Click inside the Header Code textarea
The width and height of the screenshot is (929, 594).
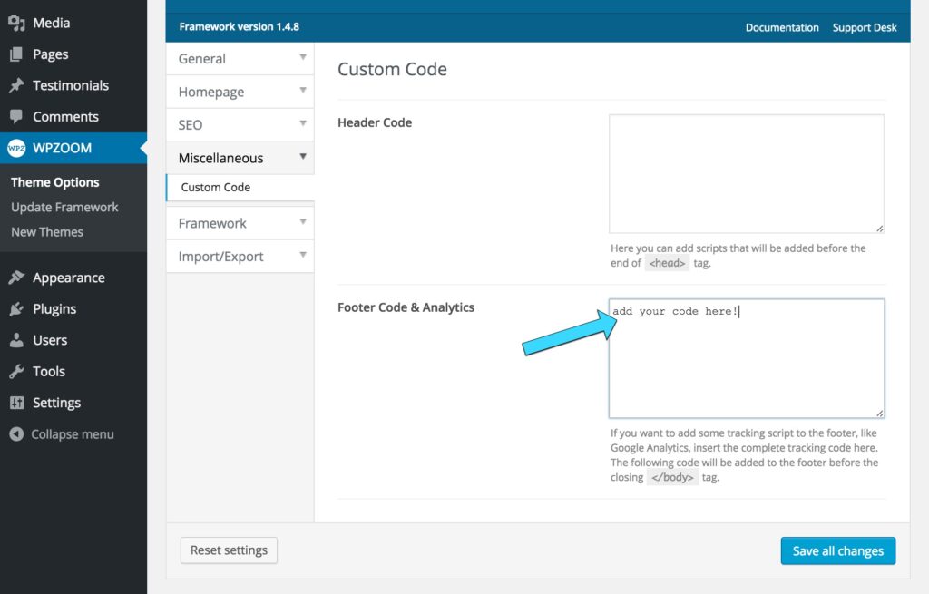pyautogui.click(x=747, y=173)
